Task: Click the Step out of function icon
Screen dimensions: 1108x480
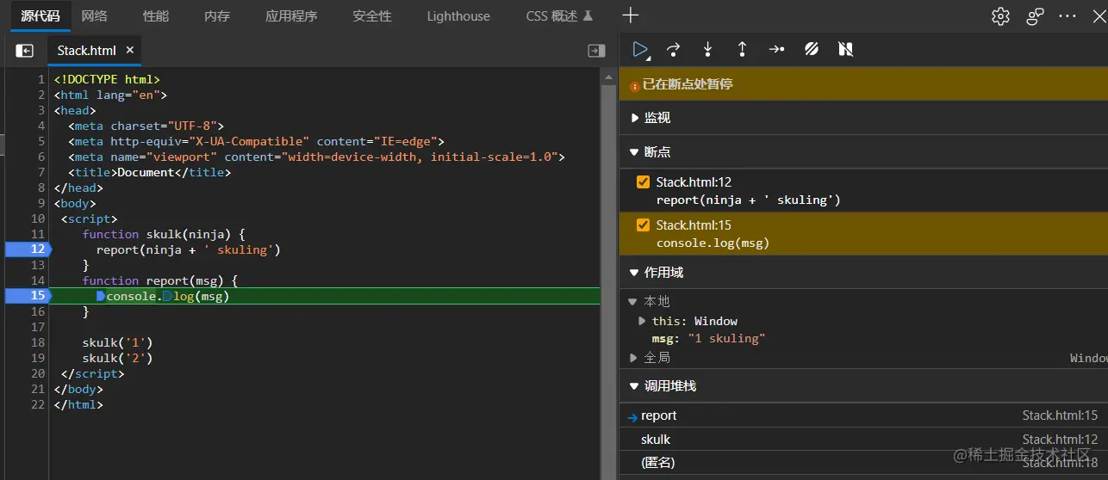Action: click(x=742, y=50)
